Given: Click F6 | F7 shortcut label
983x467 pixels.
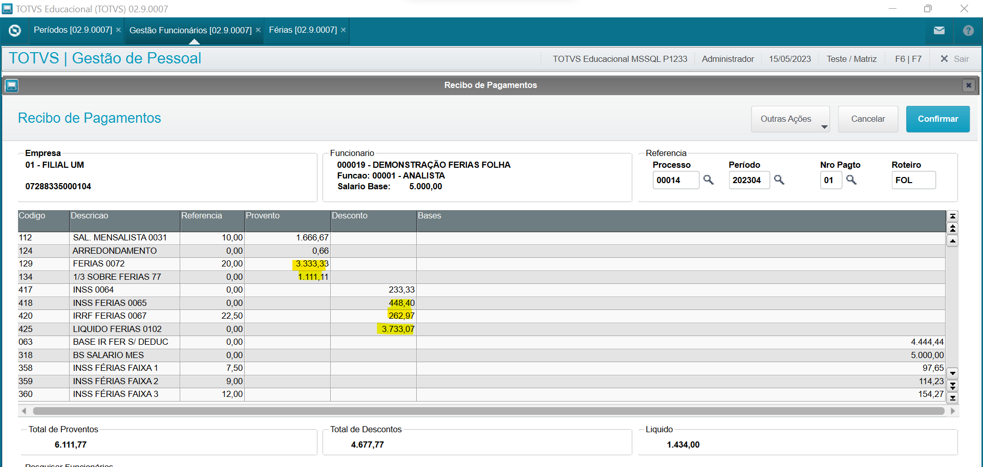Looking at the screenshot, I should pyautogui.click(x=908, y=59).
